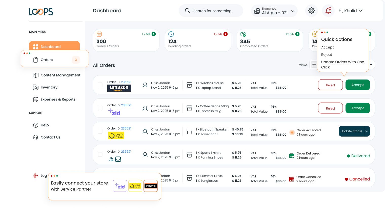Check the checkbox on the Zid order row
Viewport: 385px width, 210px height.
100,108
